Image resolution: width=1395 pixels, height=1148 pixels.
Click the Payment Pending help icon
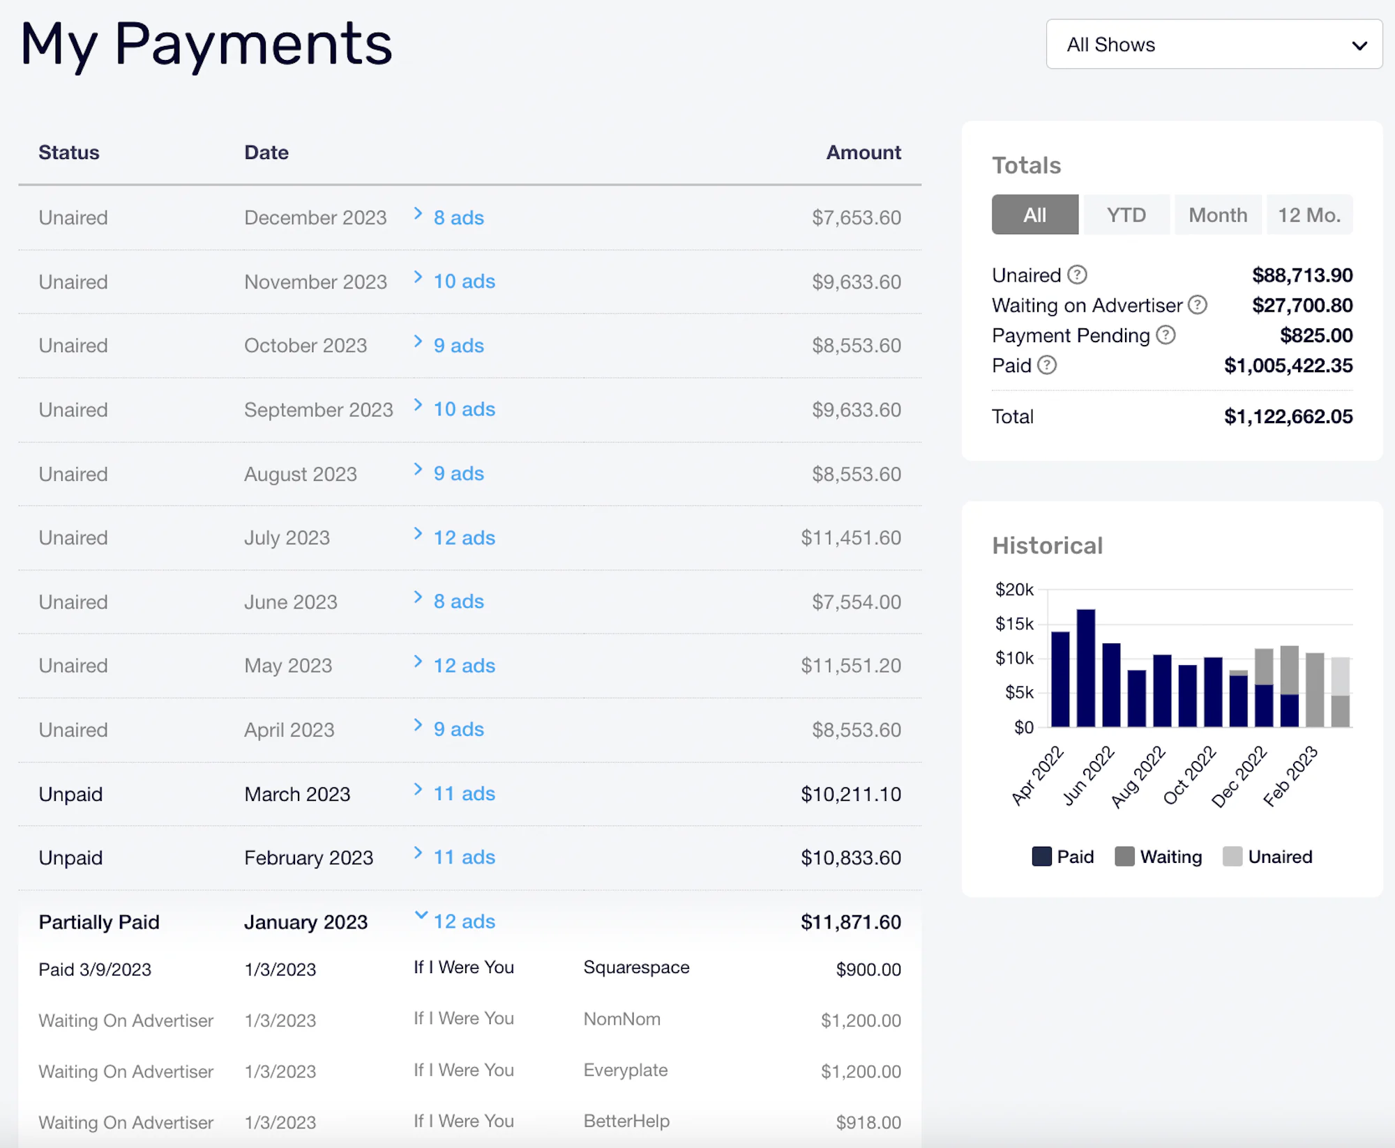pyautogui.click(x=1166, y=335)
